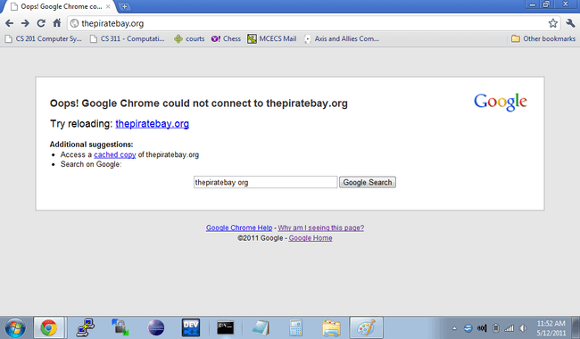This screenshot has height=339, width=580.
Task: Open Dev-C++ from the taskbar
Action: click(191, 327)
